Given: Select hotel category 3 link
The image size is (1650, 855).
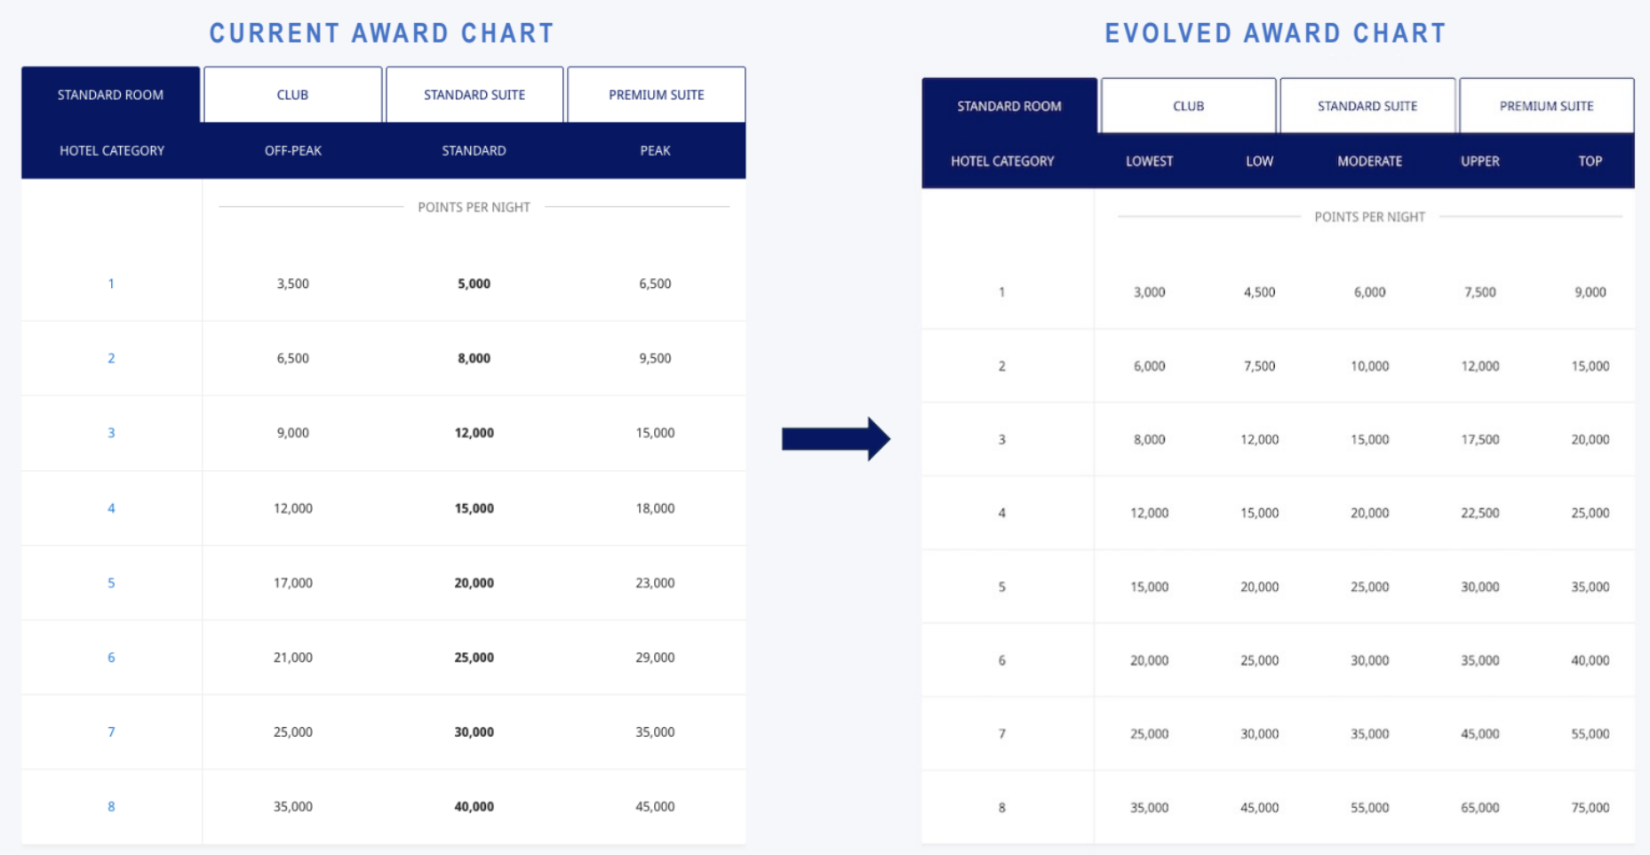Looking at the screenshot, I should click(111, 433).
